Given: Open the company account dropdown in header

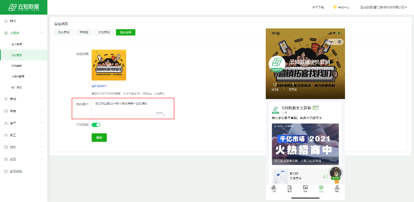Looking at the screenshot, I should (x=383, y=7).
